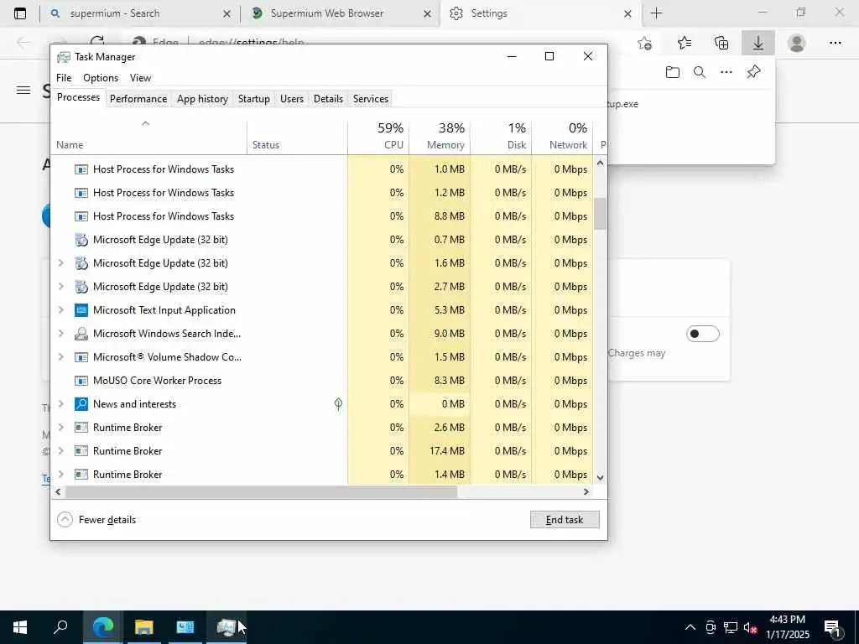Open Edge Settings and more ellipsis
This screenshot has height=644, width=859.
(835, 43)
